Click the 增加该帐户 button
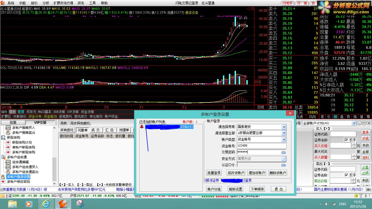The image size is (372, 209). coord(257,173)
